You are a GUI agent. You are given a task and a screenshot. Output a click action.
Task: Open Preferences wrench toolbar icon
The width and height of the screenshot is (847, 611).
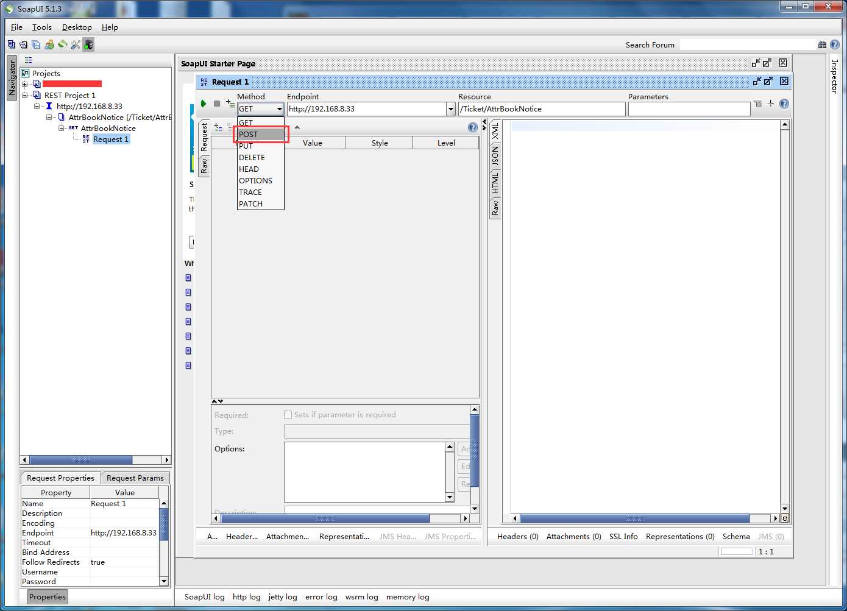(x=76, y=44)
